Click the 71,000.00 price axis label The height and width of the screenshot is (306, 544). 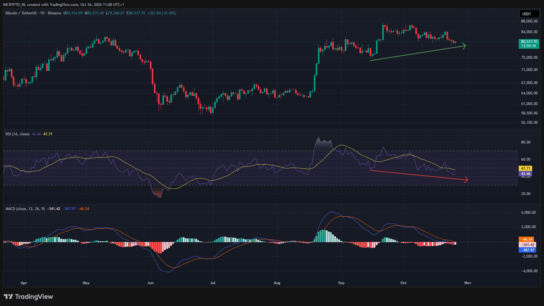529,70
